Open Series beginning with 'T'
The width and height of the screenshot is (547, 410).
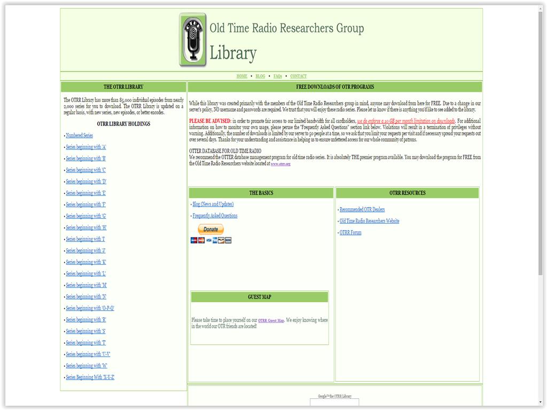[86, 342]
